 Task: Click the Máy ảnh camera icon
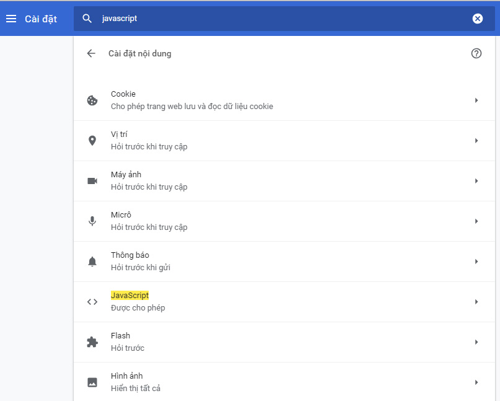[x=92, y=181]
